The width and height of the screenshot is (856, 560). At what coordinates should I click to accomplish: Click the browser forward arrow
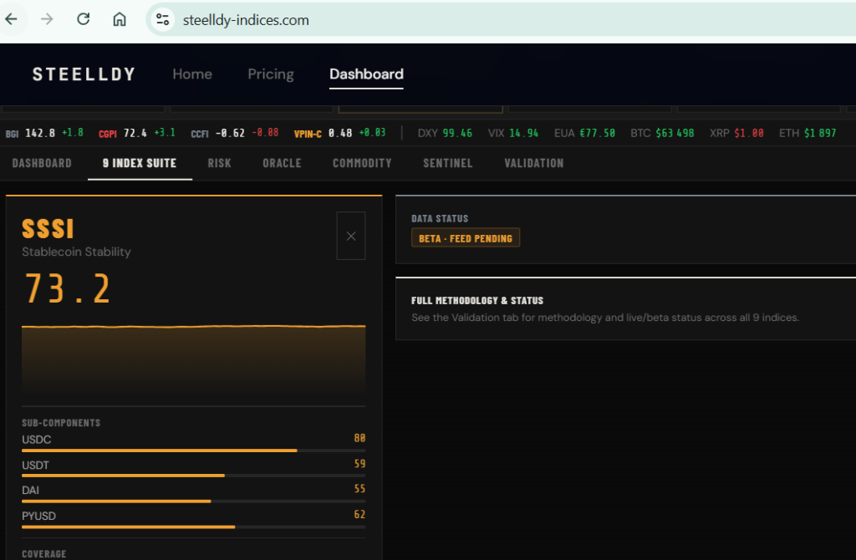click(x=47, y=20)
